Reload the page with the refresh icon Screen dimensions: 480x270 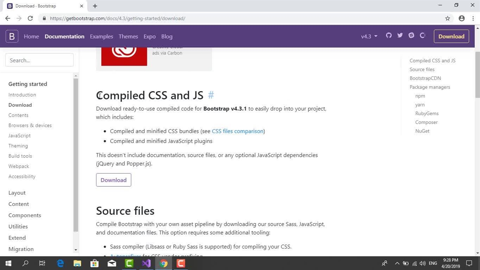point(30,18)
